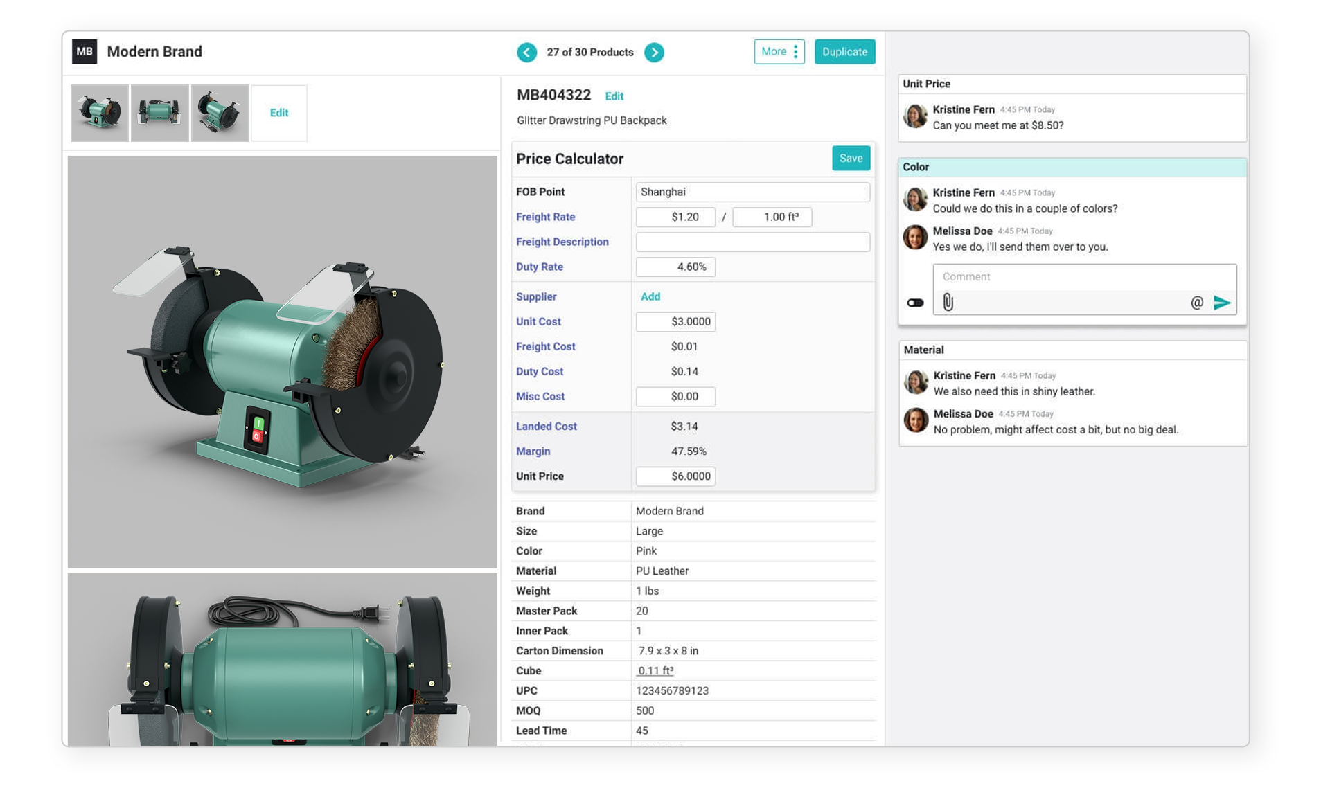
Task: Click the Kristine Fern avatar in Color thread
Action: (x=915, y=199)
